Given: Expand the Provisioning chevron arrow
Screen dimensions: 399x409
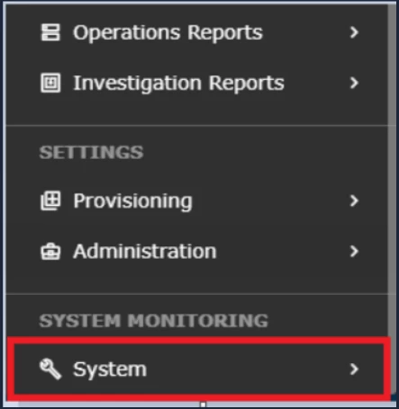Looking at the screenshot, I should coord(354,200).
